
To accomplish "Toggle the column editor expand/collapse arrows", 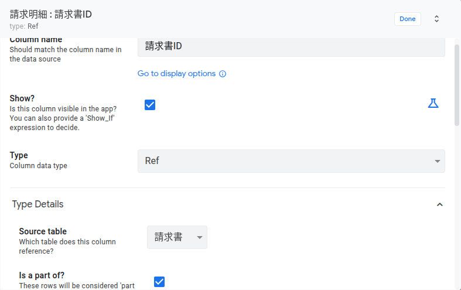I will 436,19.
